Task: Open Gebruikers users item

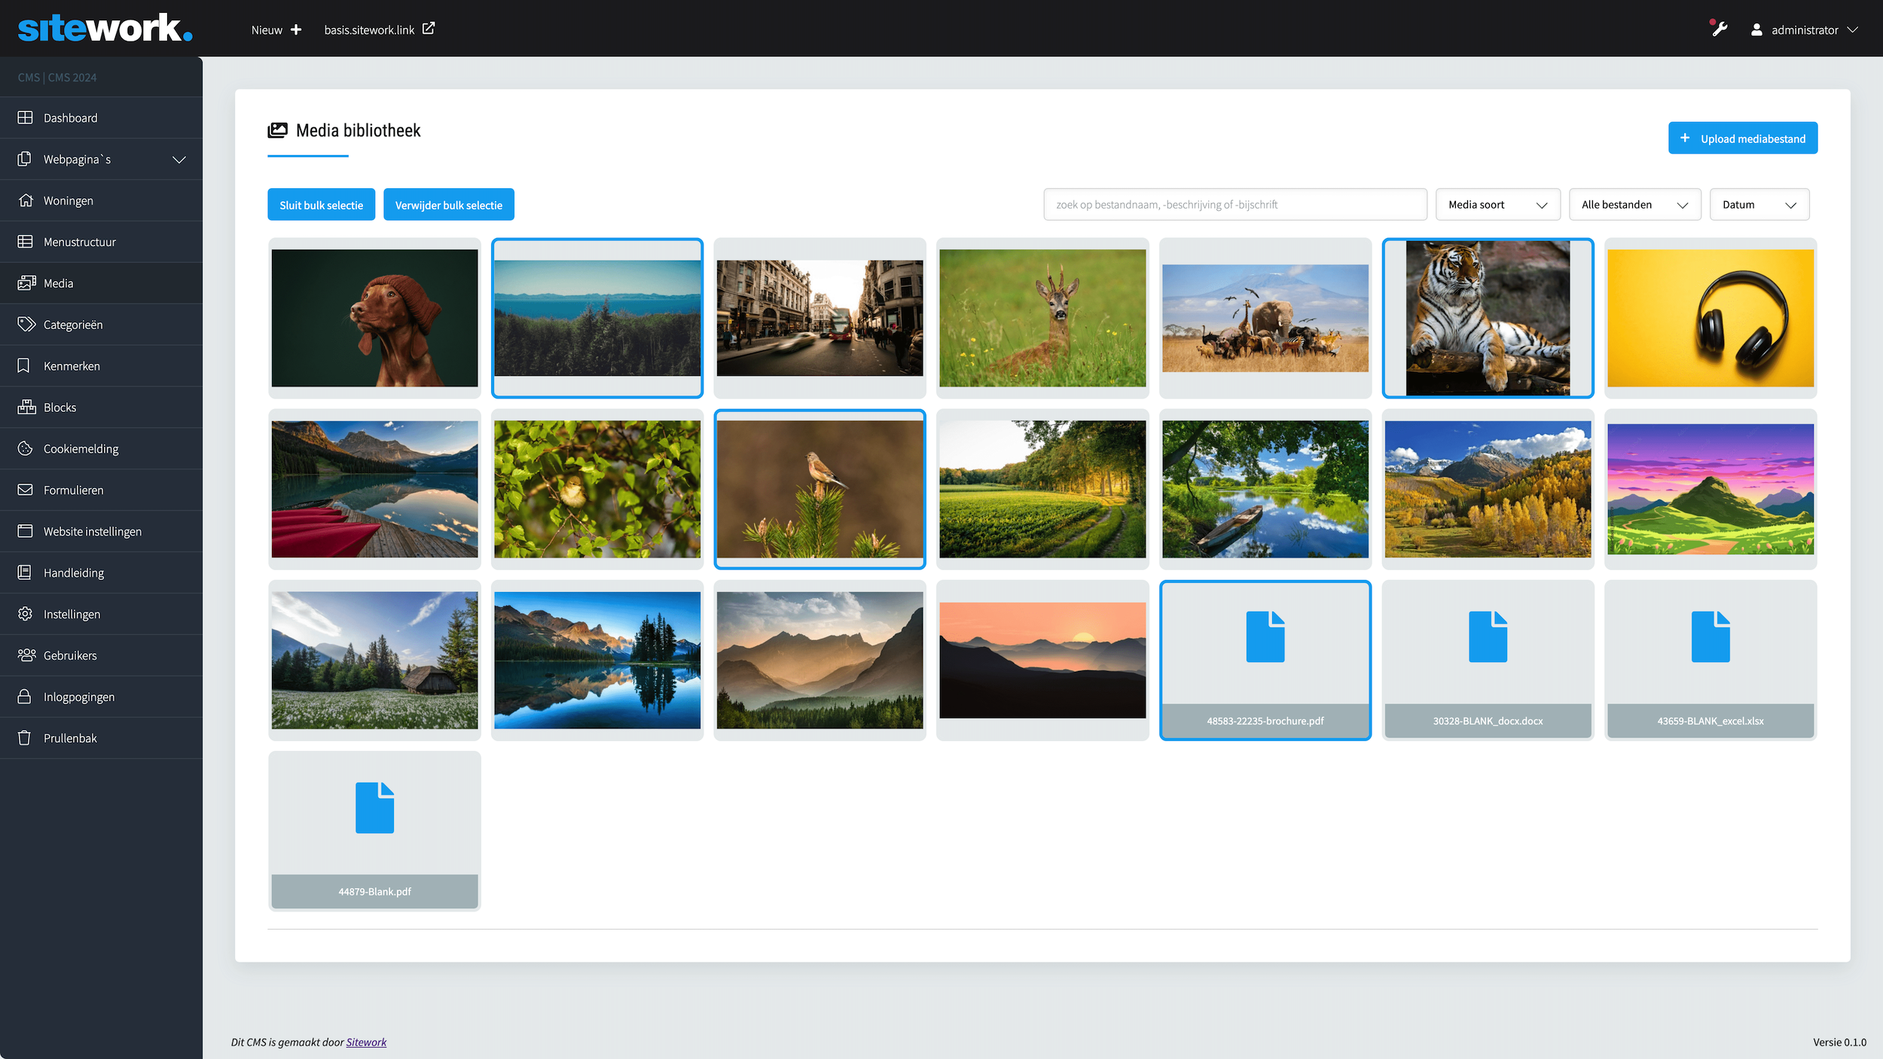Action: (x=70, y=655)
